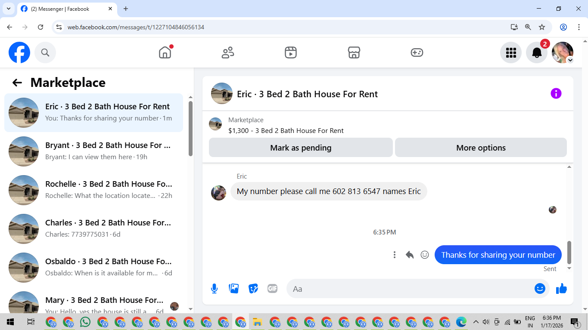The image size is (588, 330).
Task: Open the apps grid menu icon
Action: [511, 52]
